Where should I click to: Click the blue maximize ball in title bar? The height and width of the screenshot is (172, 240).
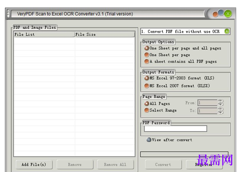coord(221,13)
